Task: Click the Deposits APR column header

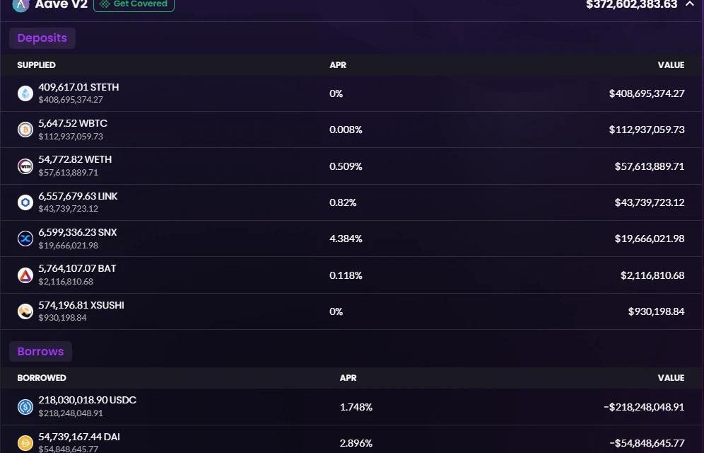Action: pyautogui.click(x=338, y=64)
